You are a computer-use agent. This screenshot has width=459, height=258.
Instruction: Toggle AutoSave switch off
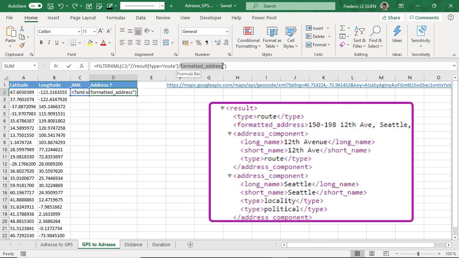(35, 6)
